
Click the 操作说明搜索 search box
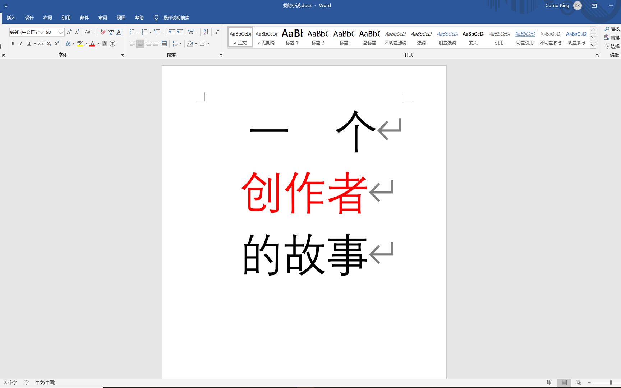176,18
